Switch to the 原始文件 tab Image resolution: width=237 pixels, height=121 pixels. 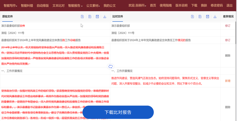point(7,16)
